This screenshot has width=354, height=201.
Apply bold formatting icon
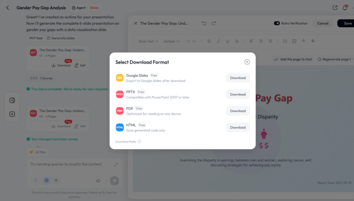209,41
